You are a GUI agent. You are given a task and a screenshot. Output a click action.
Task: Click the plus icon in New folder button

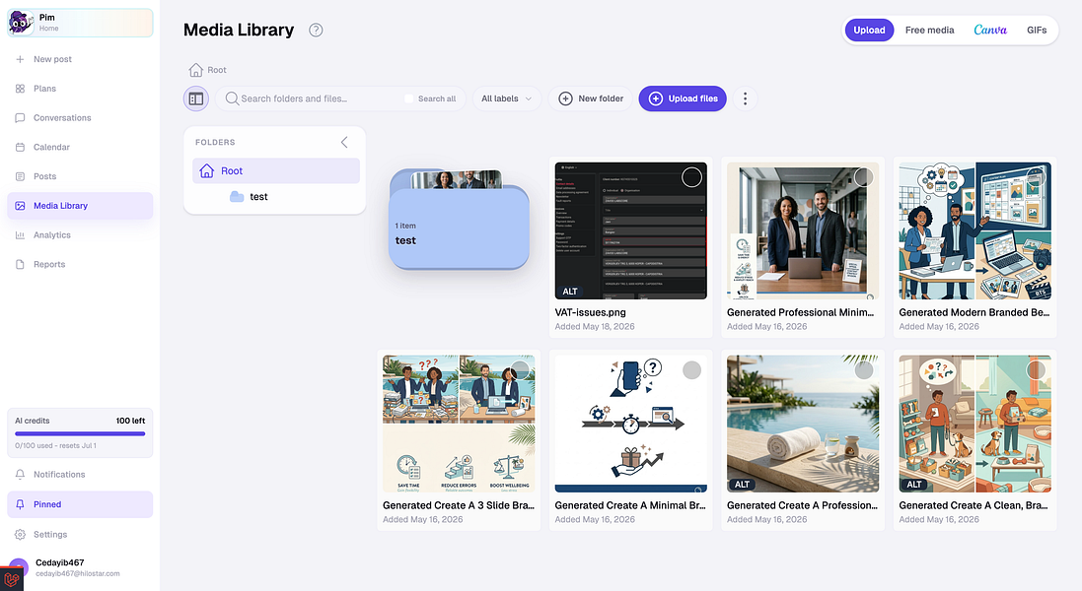point(565,98)
